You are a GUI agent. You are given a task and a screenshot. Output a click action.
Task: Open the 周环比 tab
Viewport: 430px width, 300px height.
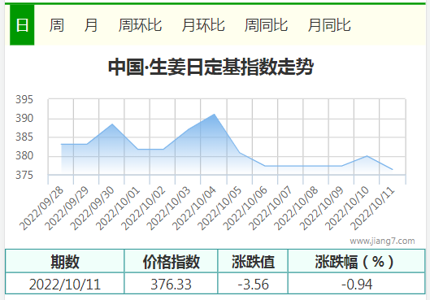(140, 25)
